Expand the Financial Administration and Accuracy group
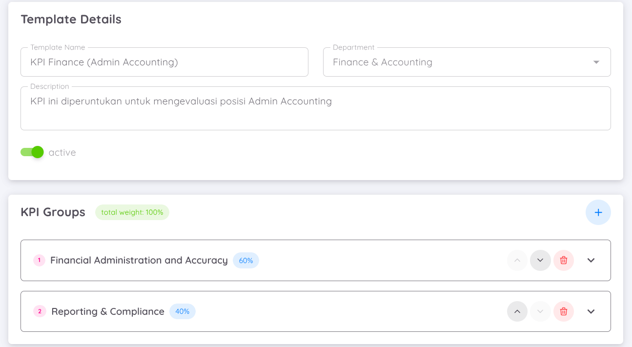 tap(591, 260)
